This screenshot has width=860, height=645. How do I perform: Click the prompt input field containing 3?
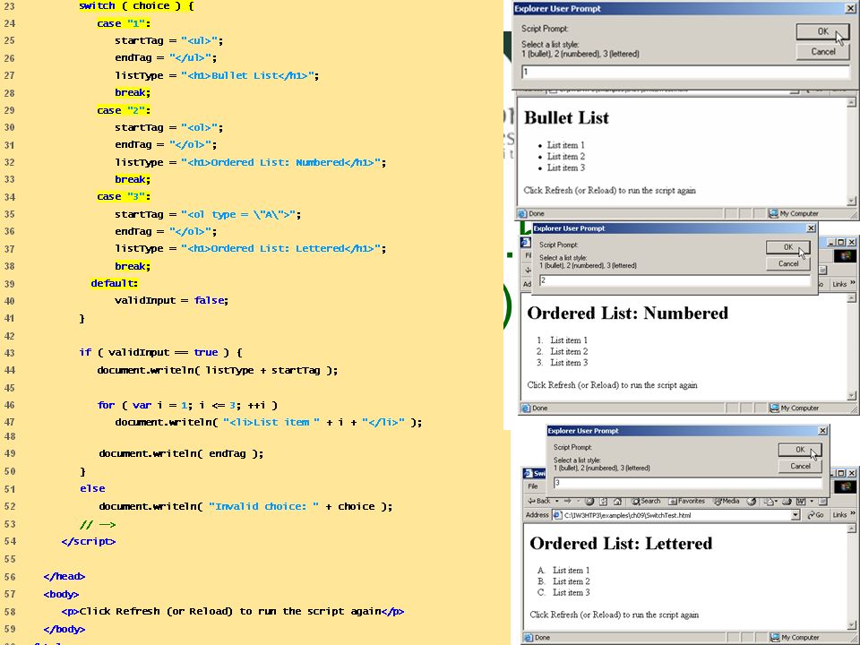click(688, 483)
